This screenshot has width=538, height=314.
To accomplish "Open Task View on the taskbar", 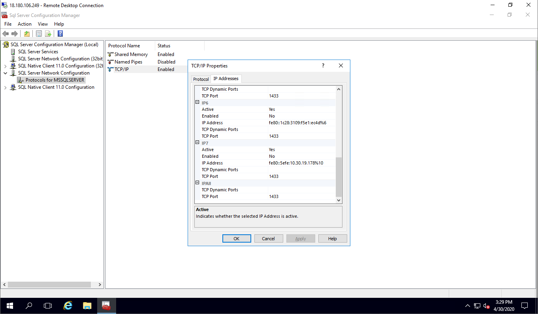I will coord(48,306).
